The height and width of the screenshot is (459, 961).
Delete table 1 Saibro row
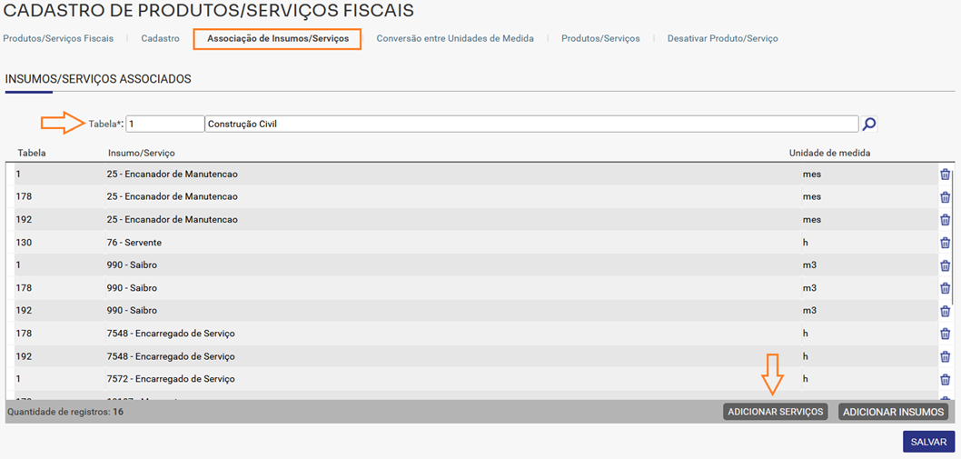(945, 265)
